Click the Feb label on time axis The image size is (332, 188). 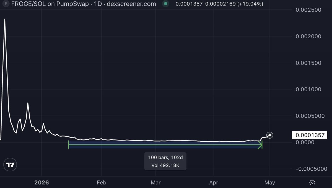coord(102,183)
